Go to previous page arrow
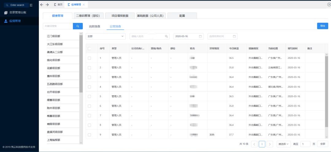This screenshot has height=152, width=331. click(254, 144)
